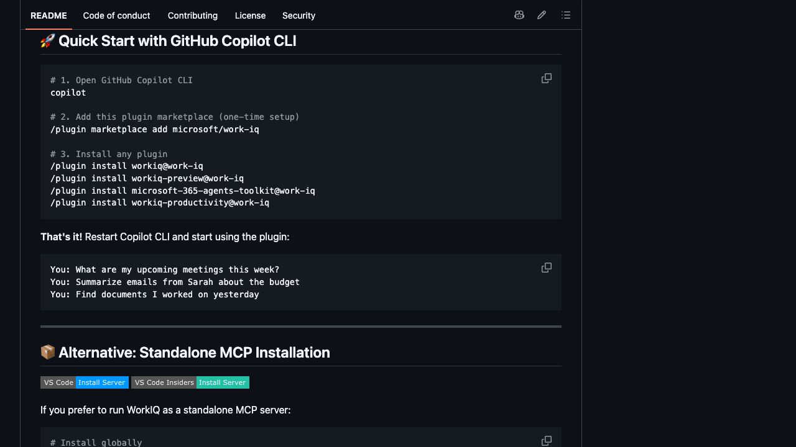Click '# Install globally' comment line
796x447 pixels.
96,443
